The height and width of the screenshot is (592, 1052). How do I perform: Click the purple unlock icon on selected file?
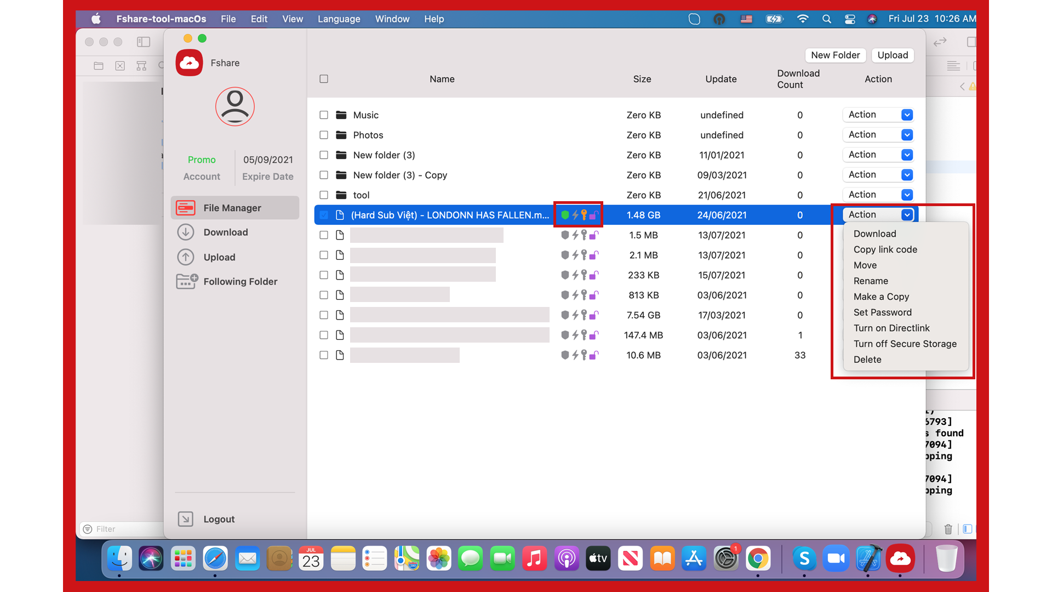pos(594,215)
